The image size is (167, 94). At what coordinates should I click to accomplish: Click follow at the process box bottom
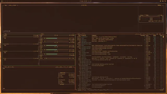pos(110,90)
